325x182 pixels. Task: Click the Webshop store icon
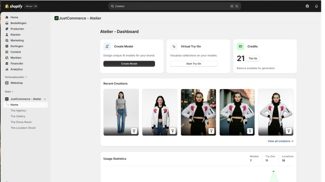[7, 83]
